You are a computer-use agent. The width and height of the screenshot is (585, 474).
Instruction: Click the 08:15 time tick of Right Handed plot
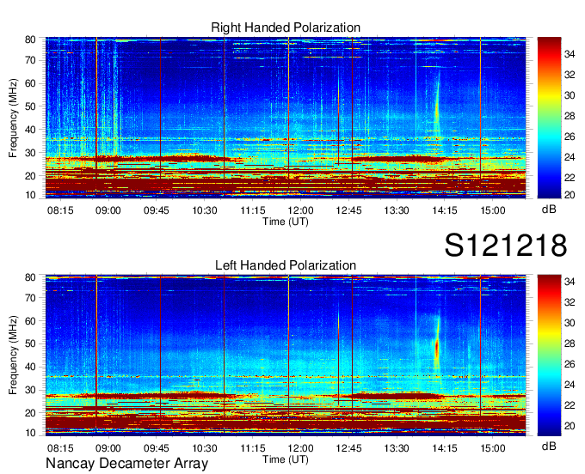pos(60,210)
